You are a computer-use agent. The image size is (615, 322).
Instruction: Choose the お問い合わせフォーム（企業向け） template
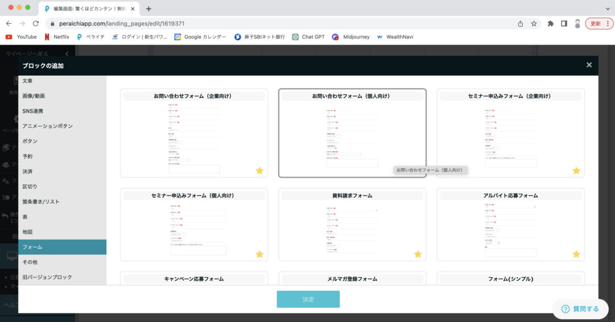[194, 133]
